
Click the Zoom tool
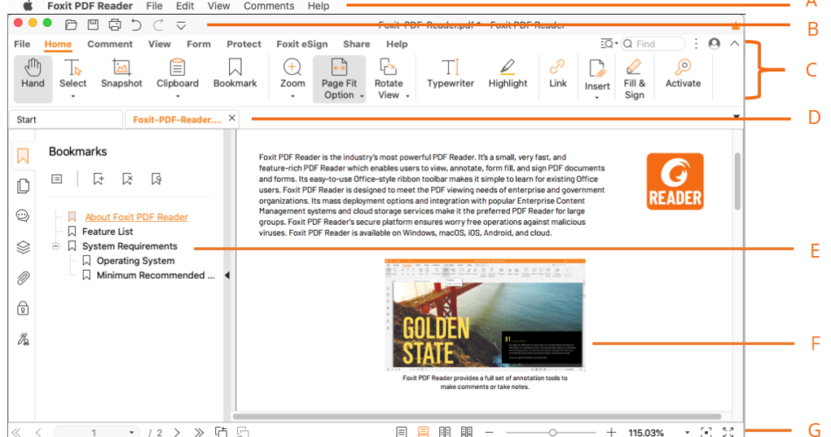coord(292,73)
